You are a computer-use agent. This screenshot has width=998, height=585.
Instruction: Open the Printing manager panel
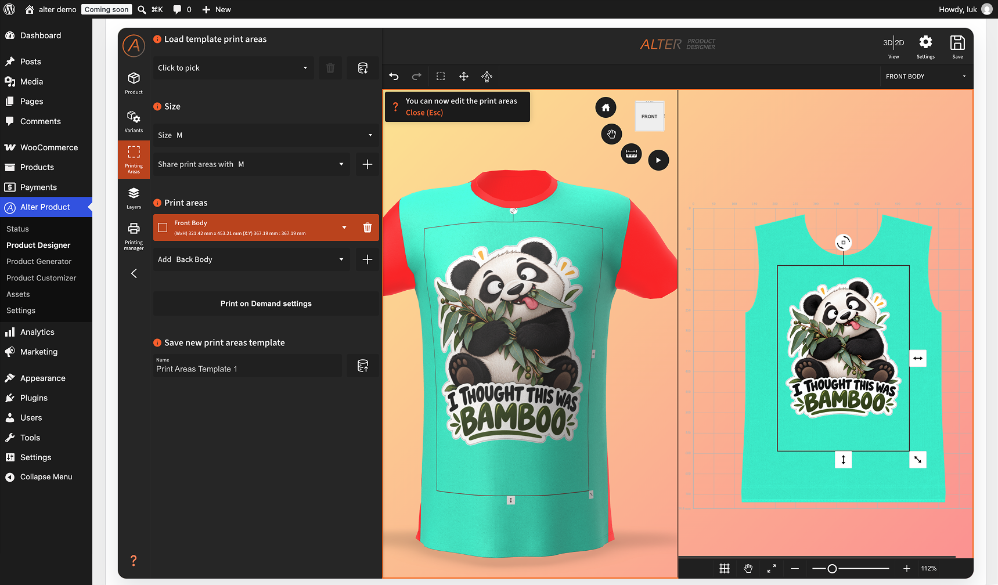(134, 236)
